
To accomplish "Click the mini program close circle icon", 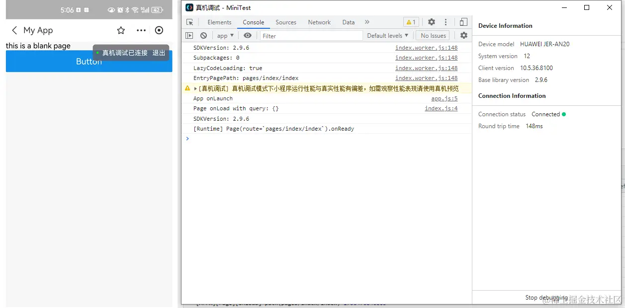I will [159, 30].
